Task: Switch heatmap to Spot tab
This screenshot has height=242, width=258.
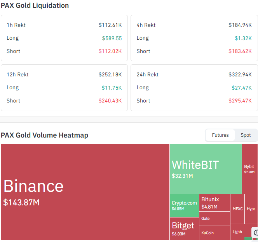Action: click(x=246, y=135)
